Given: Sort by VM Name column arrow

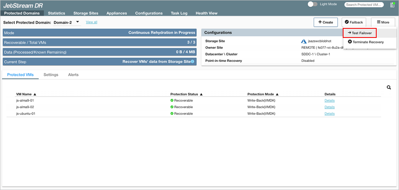Looking at the screenshot, I should point(35,94).
